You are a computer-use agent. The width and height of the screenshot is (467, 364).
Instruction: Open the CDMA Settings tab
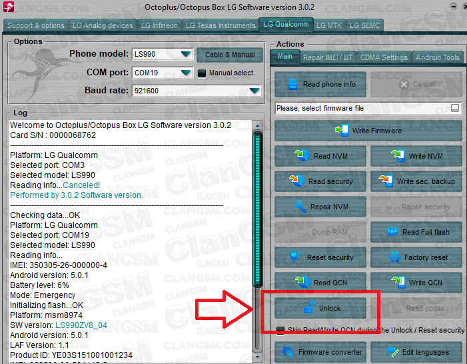coord(384,57)
